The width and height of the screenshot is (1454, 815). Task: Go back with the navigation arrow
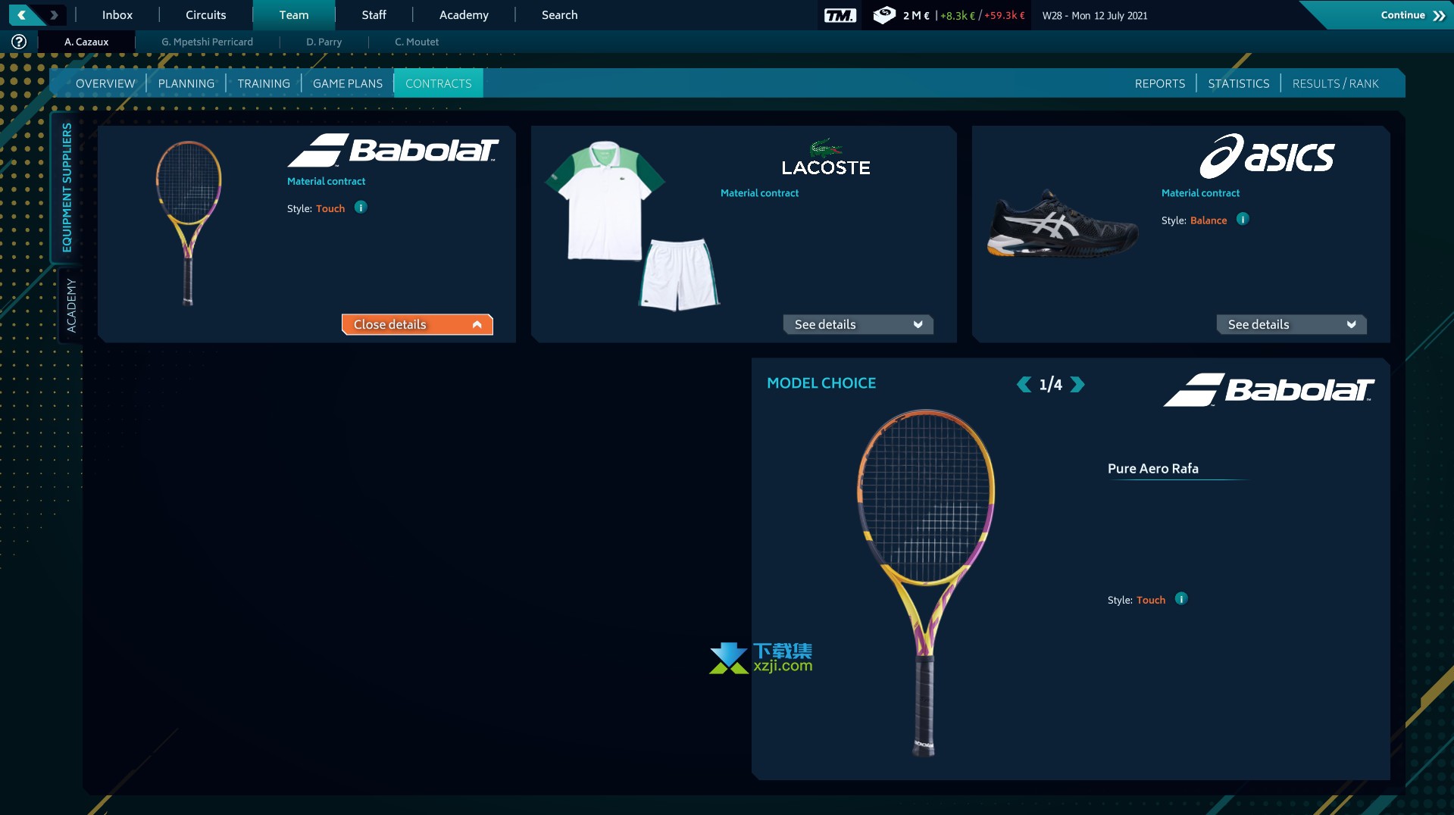pos(22,14)
